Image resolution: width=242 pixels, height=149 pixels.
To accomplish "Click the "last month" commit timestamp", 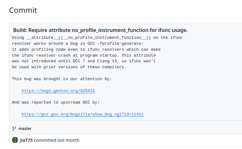I will (x=68, y=140).
